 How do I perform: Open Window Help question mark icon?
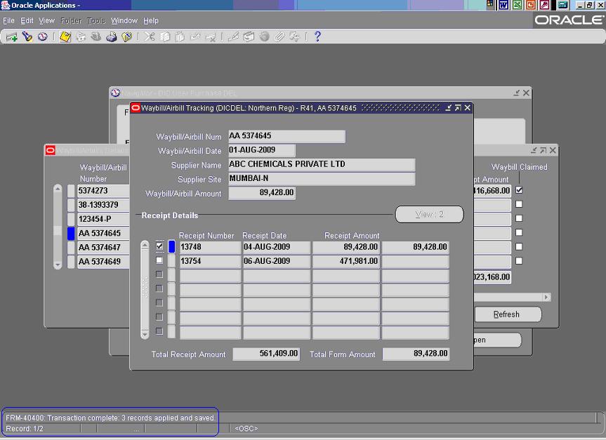(317, 36)
